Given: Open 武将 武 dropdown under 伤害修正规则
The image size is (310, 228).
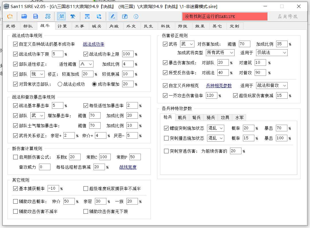Looking at the screenshot, I should tap(187, 44).
